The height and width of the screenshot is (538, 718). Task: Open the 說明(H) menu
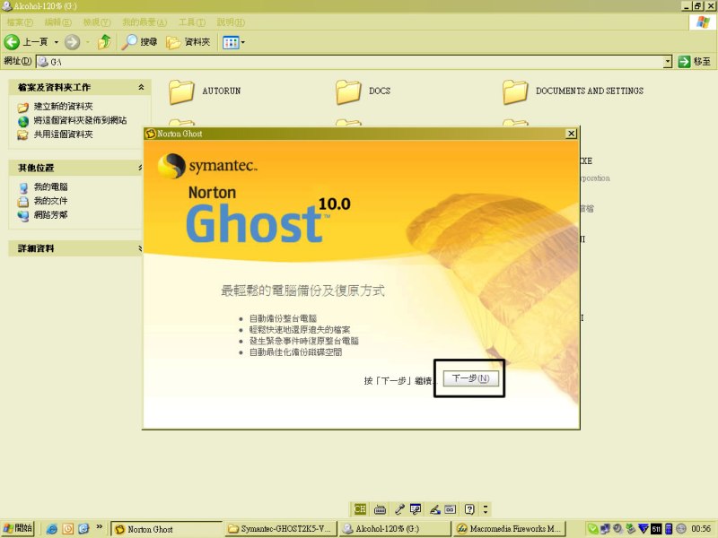tap(231, 22)
